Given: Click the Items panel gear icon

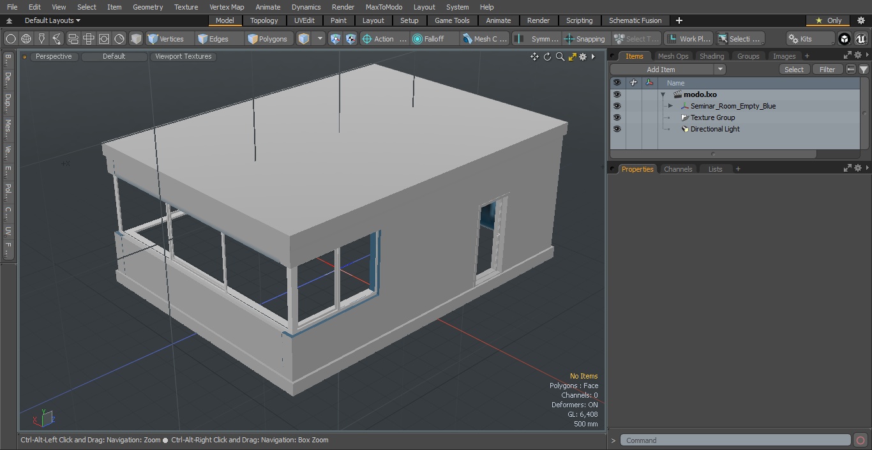Looking at the screenshot, I should pos(858,56).
